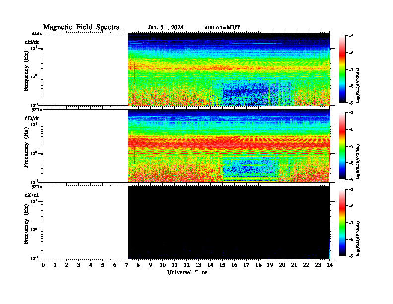Click the -7 value on dD/dt colorbar

351,146
